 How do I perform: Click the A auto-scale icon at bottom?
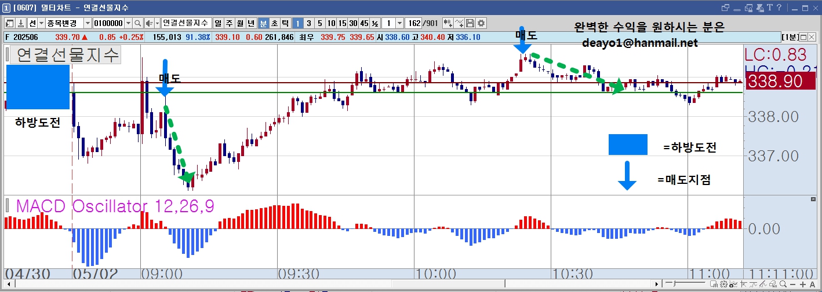812,284
